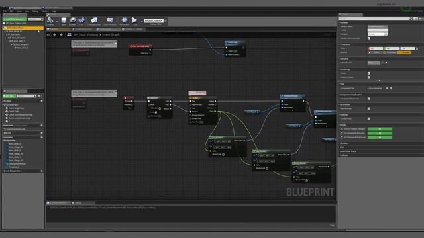This screenshot has height=238, width=424.
Task: Click the Add New button in My Blueprint
Action: 9,96
